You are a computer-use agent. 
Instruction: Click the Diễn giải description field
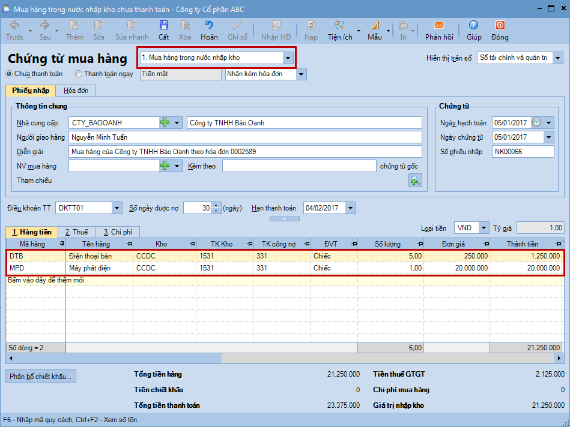click(x=245, y=152)
